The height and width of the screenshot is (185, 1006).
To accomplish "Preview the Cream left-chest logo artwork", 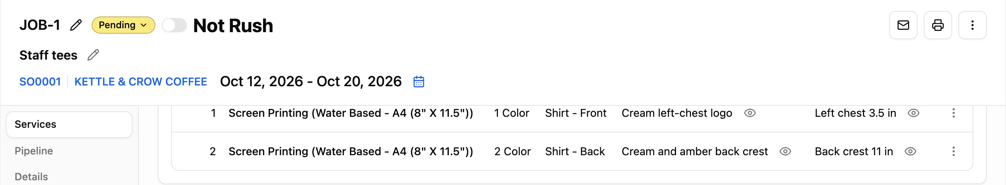I will pyautogui.click(x=750, y=113).
